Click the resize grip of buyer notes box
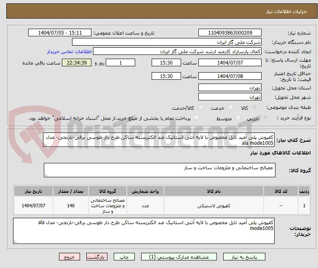The height and width of the screenshot is (268, 318). 16,241
